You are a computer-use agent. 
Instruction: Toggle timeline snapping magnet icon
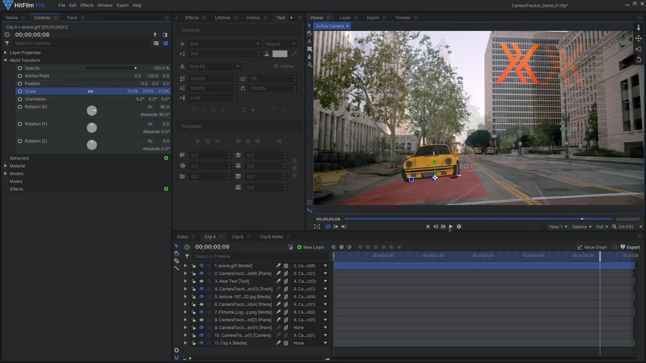point(177,357)
